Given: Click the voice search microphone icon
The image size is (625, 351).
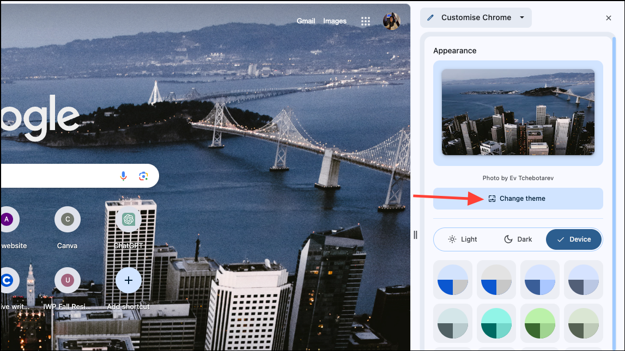Looking at the screenshot, I should point(123,176).
